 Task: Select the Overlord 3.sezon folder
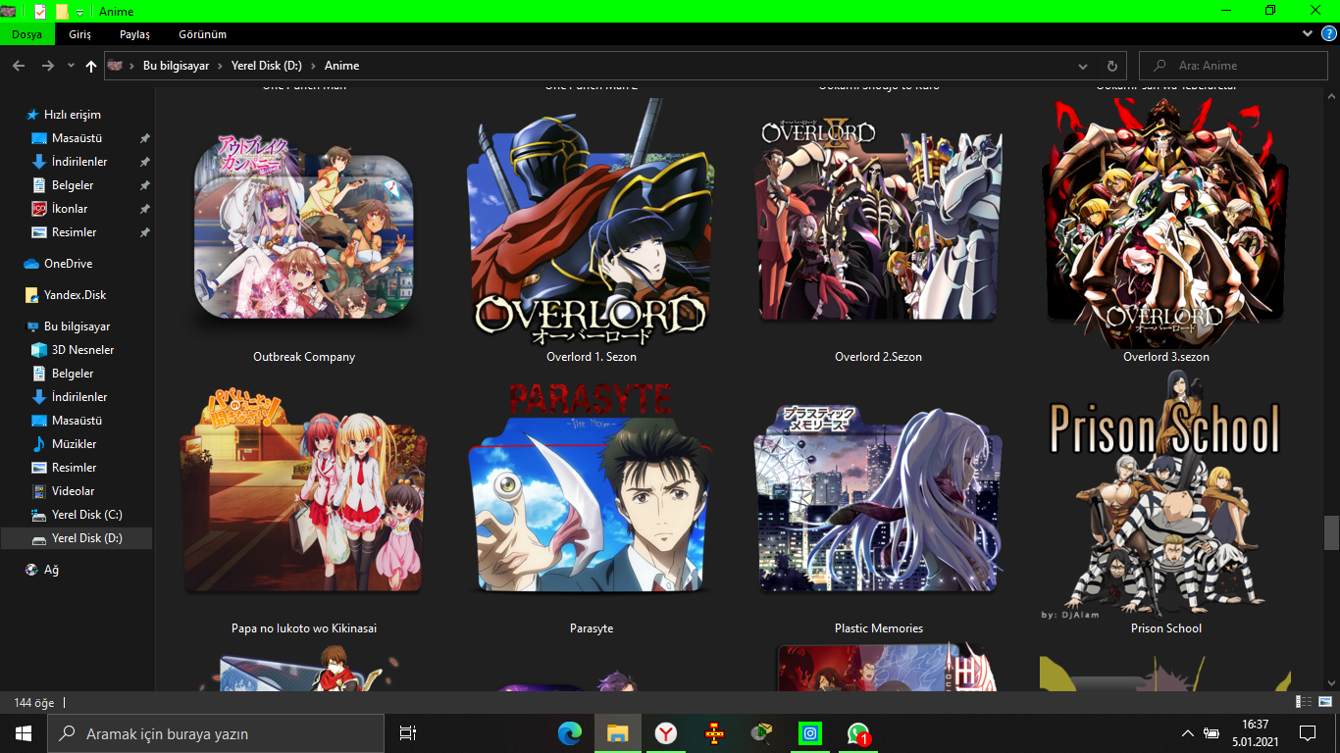pyautogui.click(x=1166, y=232)
